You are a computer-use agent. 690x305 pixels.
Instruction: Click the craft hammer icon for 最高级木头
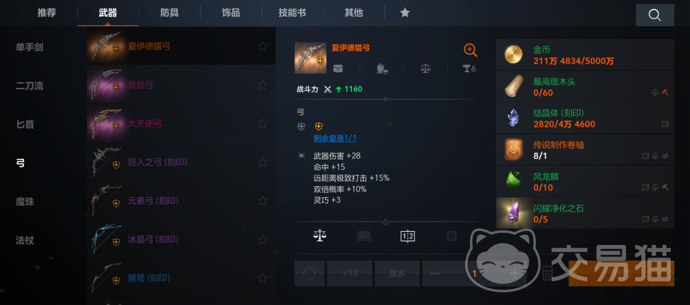point(665,93)
